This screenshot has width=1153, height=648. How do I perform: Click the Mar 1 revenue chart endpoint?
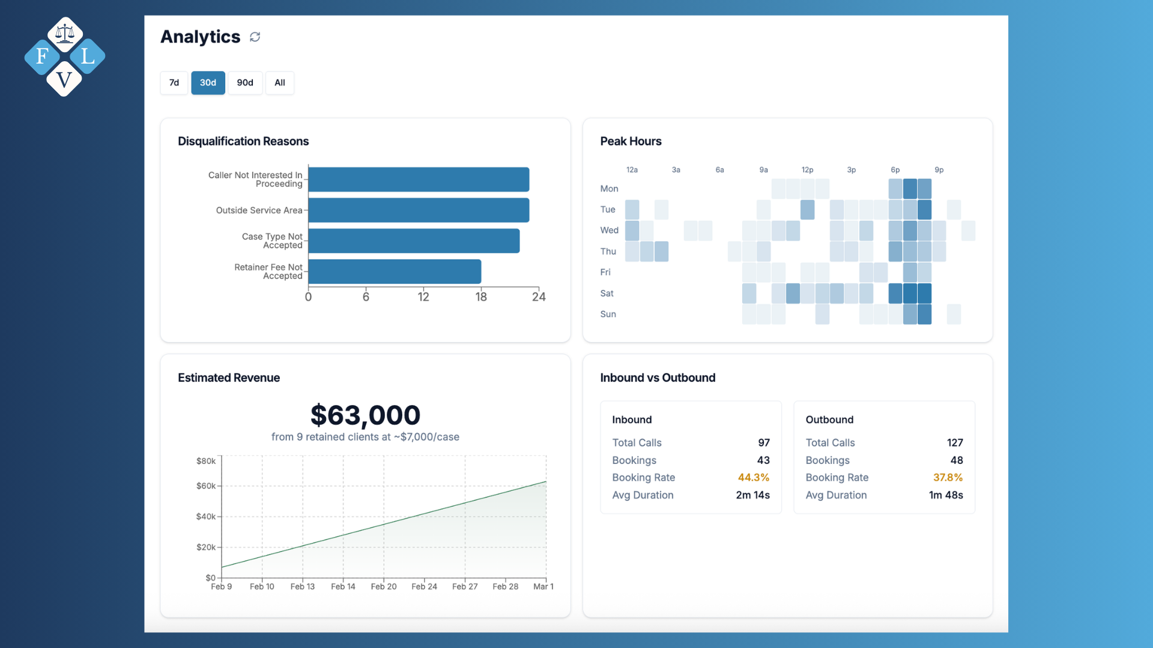pyautogui.click(x=546, y=481)
